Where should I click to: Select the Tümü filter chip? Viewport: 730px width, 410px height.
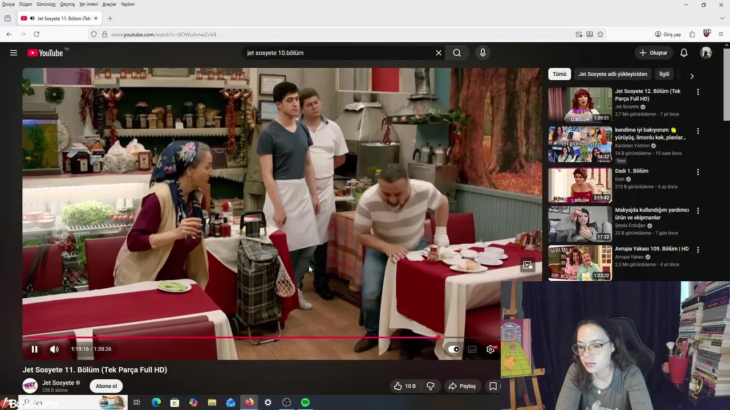pyautogui.click(x=559, y=74)
